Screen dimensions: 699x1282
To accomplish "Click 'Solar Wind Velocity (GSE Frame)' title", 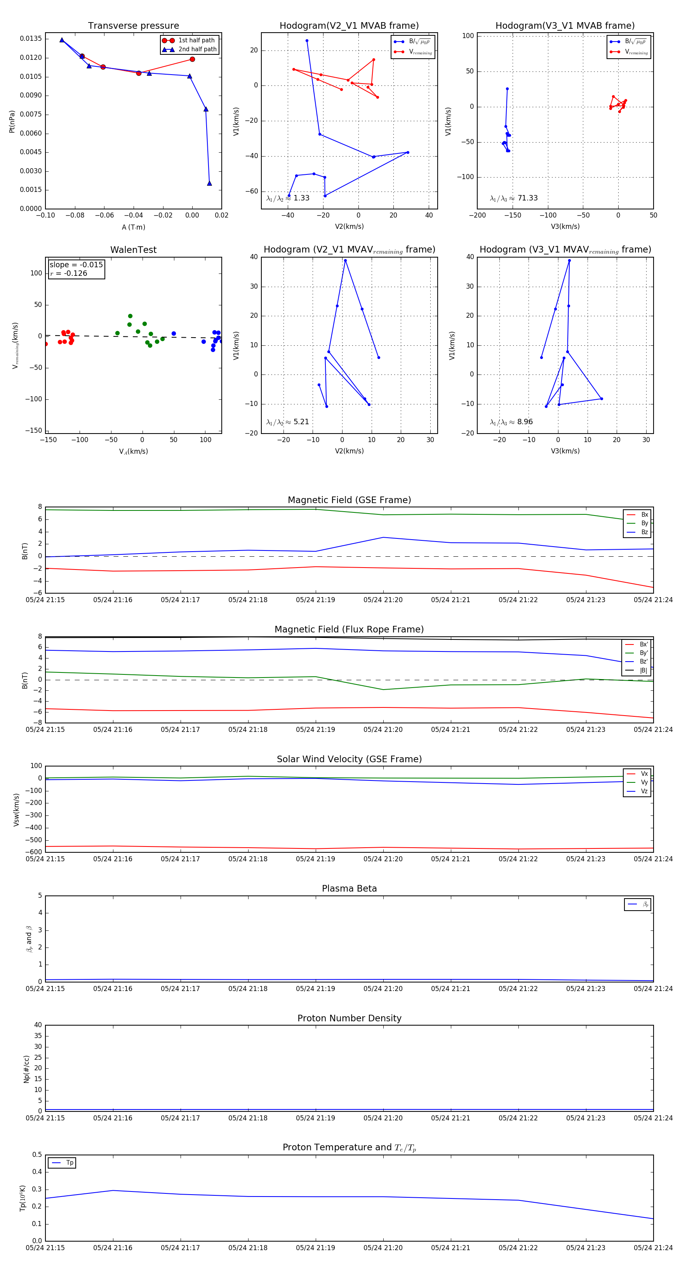I will 349,759.
